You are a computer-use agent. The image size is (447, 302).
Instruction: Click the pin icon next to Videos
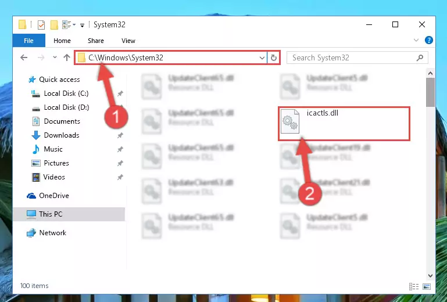(120, 177)
